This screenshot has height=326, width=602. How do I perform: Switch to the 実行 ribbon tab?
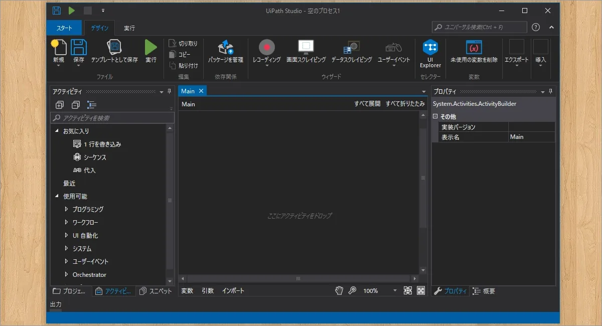pos(129,28)
